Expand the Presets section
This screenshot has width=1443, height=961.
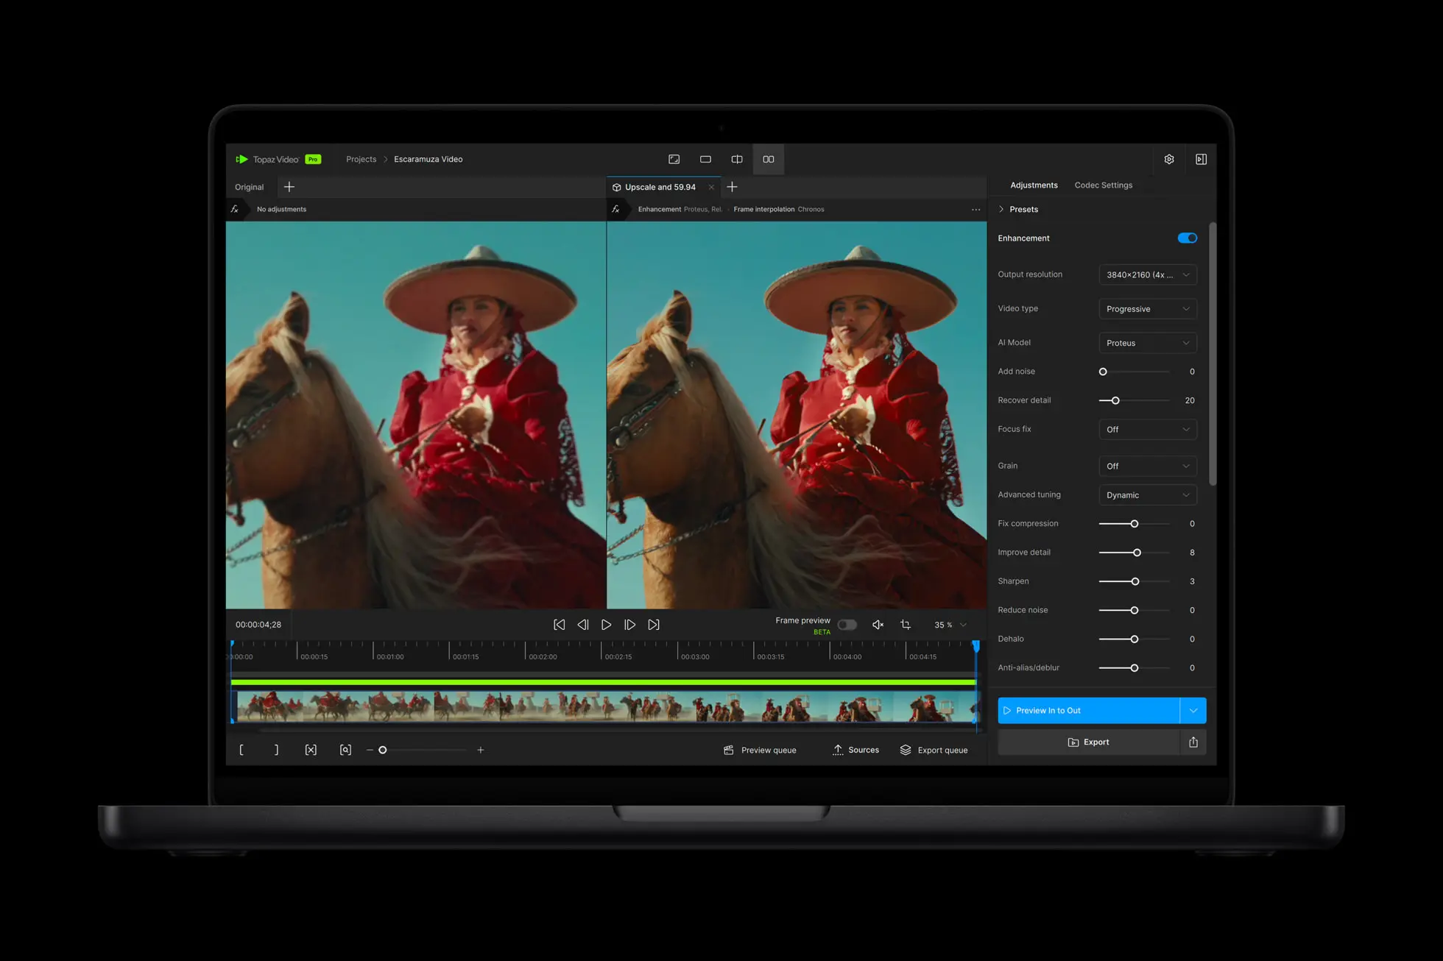click(x=1023, y=209)
